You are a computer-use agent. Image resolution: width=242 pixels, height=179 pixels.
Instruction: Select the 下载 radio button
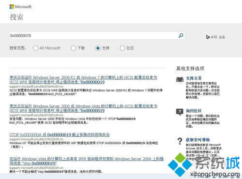coord(73,48)
